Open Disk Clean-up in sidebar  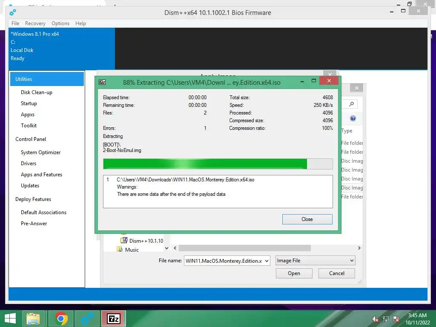point(37,92)
